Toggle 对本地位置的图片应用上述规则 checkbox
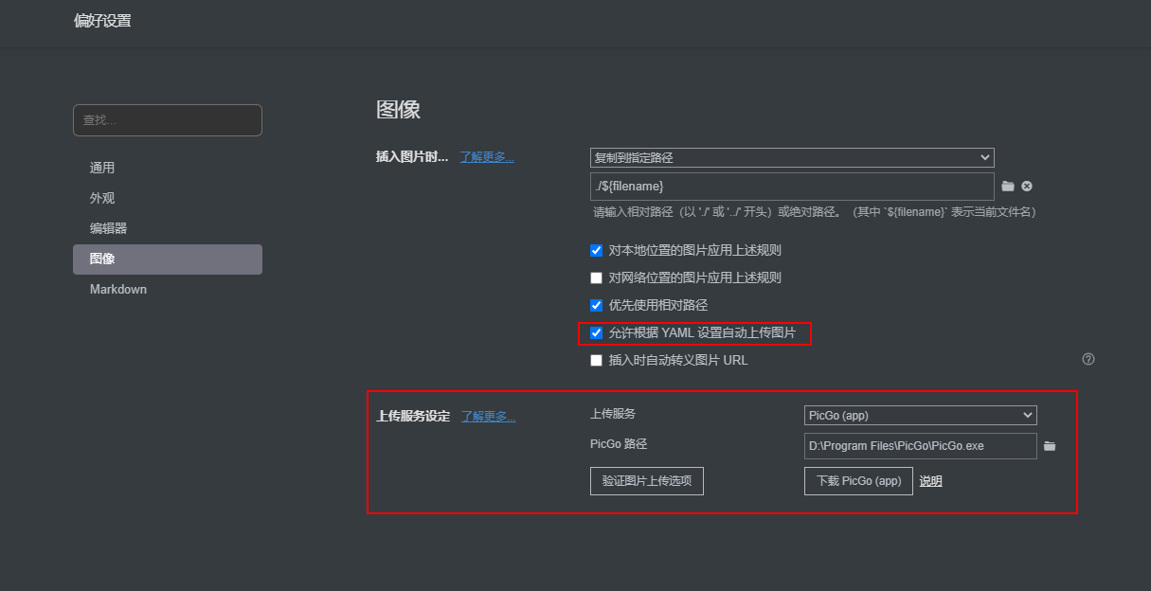 click(596, 251)
